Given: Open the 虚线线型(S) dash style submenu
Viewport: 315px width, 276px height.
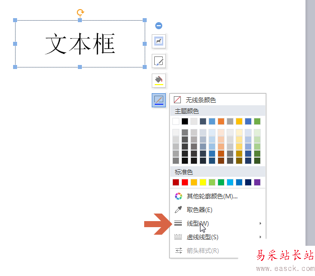Looking at the screenshot, I should click(x=218, y=237).
